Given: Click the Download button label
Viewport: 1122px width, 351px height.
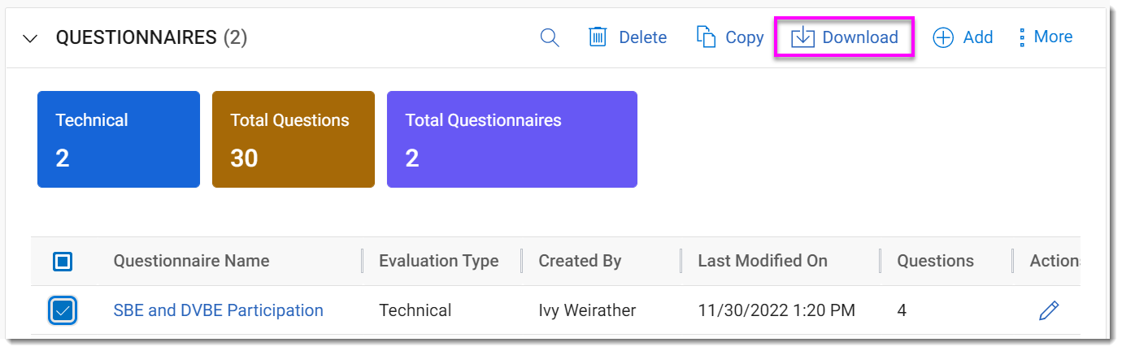Looking at the screenshot, I should [860, 37].
